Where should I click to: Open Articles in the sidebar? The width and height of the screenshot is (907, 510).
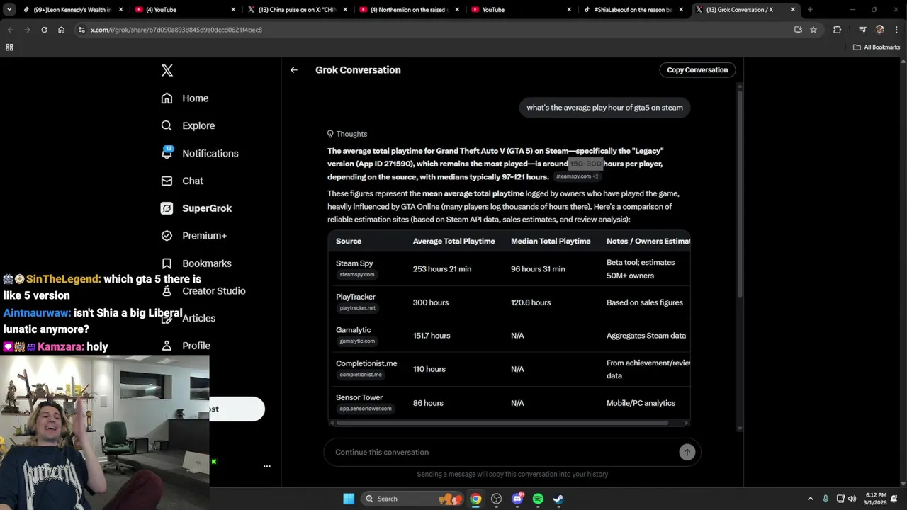(188, 318)
